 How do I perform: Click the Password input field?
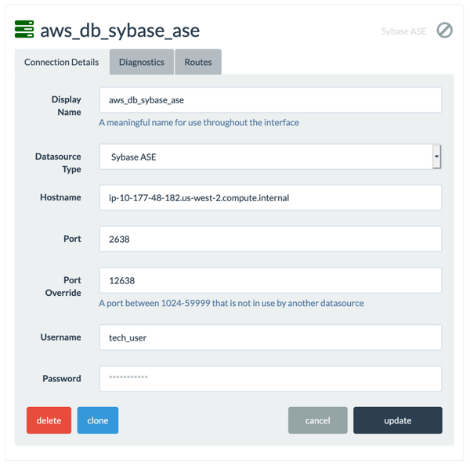pos(270,379)
